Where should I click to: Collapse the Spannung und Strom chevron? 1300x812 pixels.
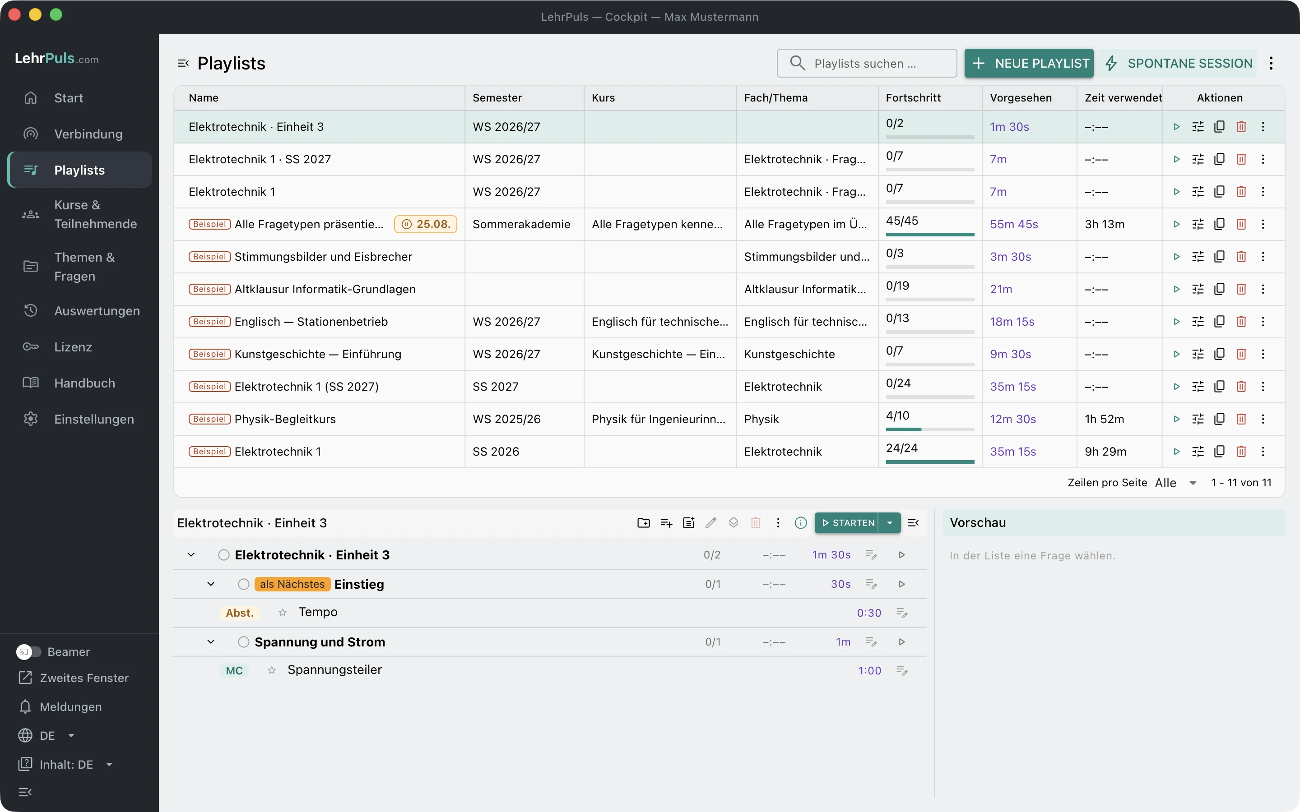click(x=211, y=642)
